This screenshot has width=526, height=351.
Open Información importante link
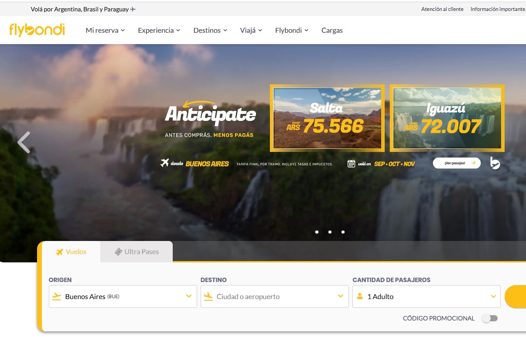click(498, 9)
